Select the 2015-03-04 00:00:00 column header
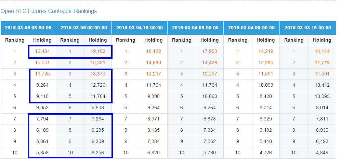Image resolution: width=341 pixels, height=159 pixels. [251, 28]
